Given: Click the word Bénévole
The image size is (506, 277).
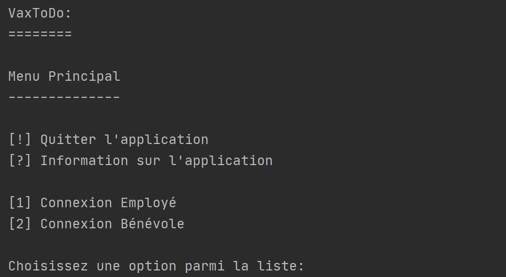Looking at the screenshot, I should (x=152, y=224).
